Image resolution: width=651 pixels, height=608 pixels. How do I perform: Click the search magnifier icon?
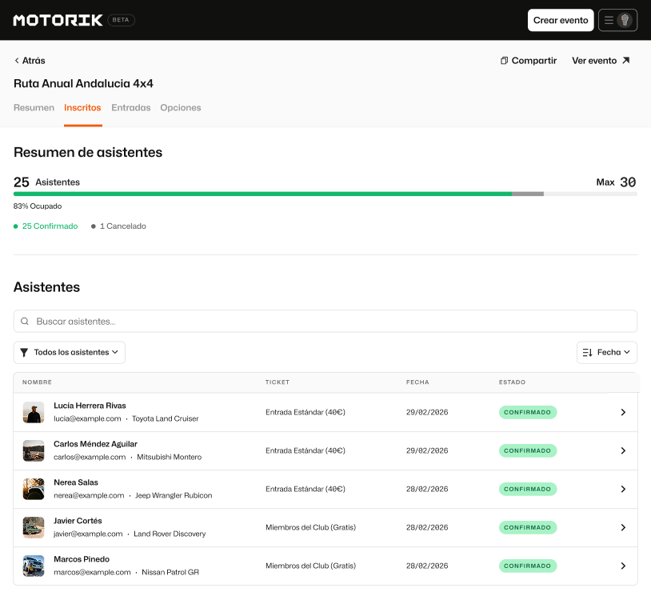coord(25,322)
